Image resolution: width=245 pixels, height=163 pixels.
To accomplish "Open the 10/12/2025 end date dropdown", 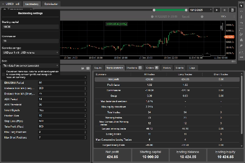I will pos(200,10).
